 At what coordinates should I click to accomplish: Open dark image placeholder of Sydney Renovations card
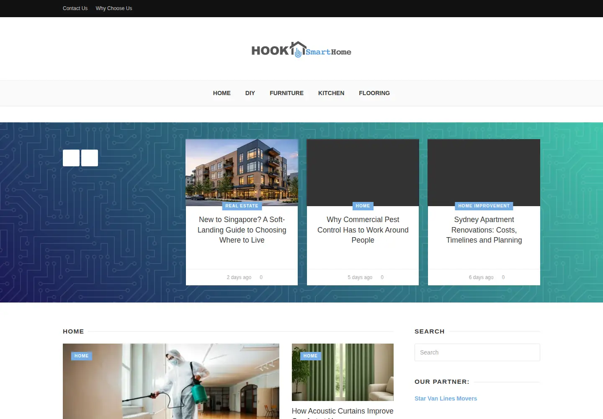click(x=484, y=172)
